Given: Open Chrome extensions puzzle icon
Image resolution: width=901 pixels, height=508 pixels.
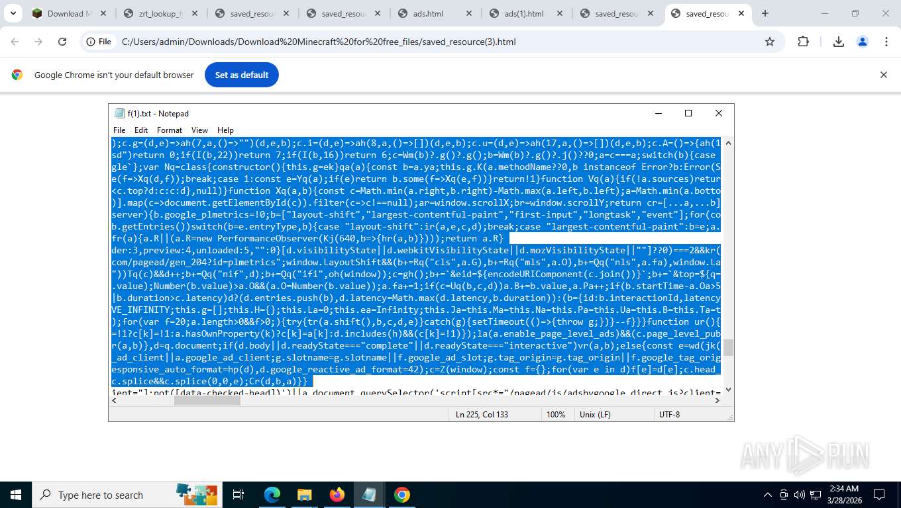Looking at the screenshot, I should [x=803, y=42].
